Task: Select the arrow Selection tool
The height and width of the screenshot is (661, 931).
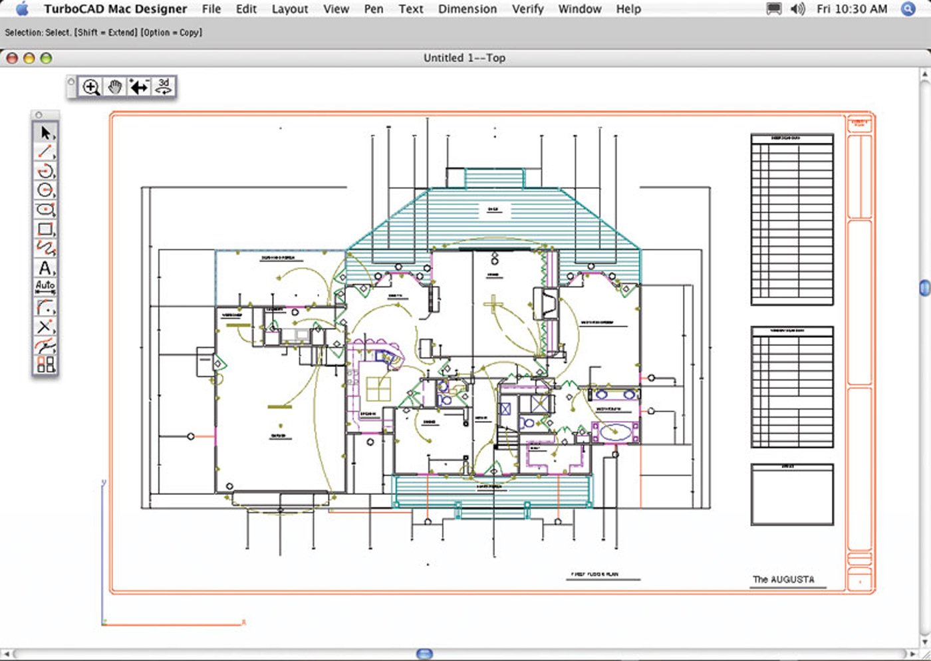Action: (45, 133)
